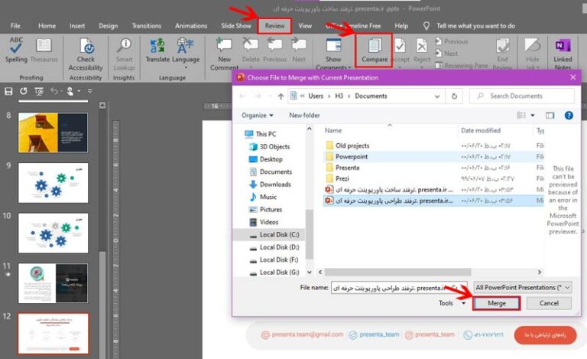Click Merge button in dialog
The width and height of the screenshot is (587, 359).
pos(496,303)
